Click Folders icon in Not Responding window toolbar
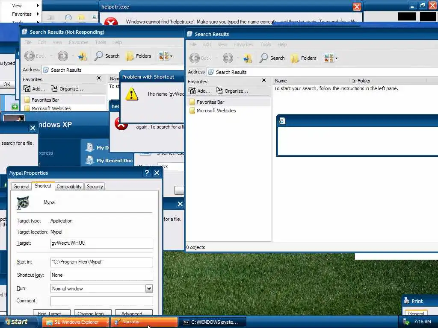 coord(130,56)
